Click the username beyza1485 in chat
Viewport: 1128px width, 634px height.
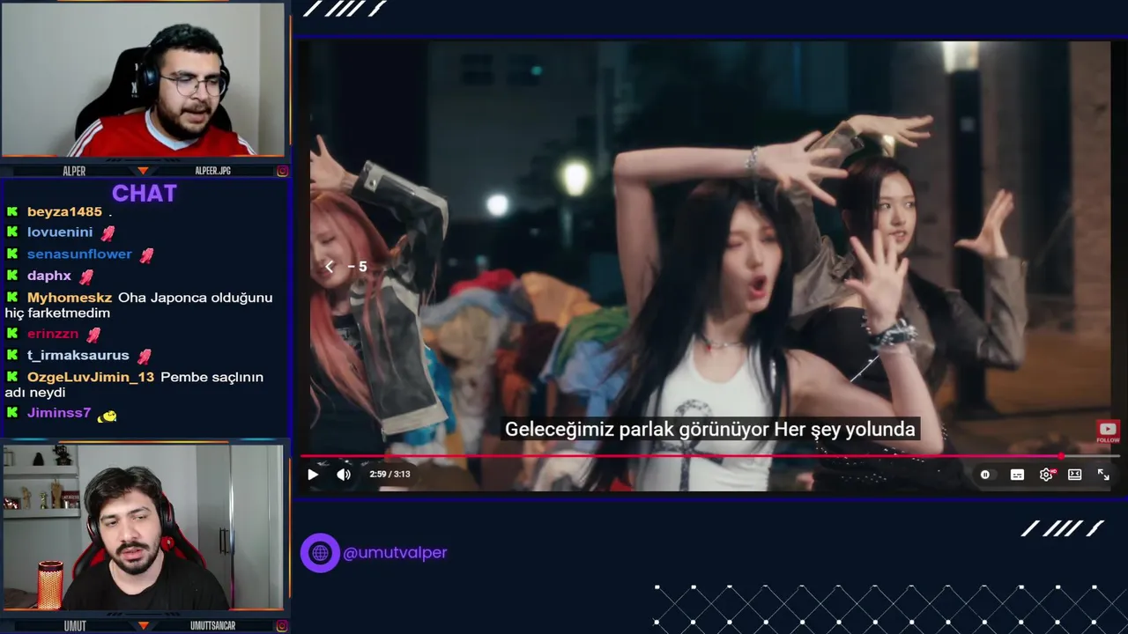tap(64, 212)
